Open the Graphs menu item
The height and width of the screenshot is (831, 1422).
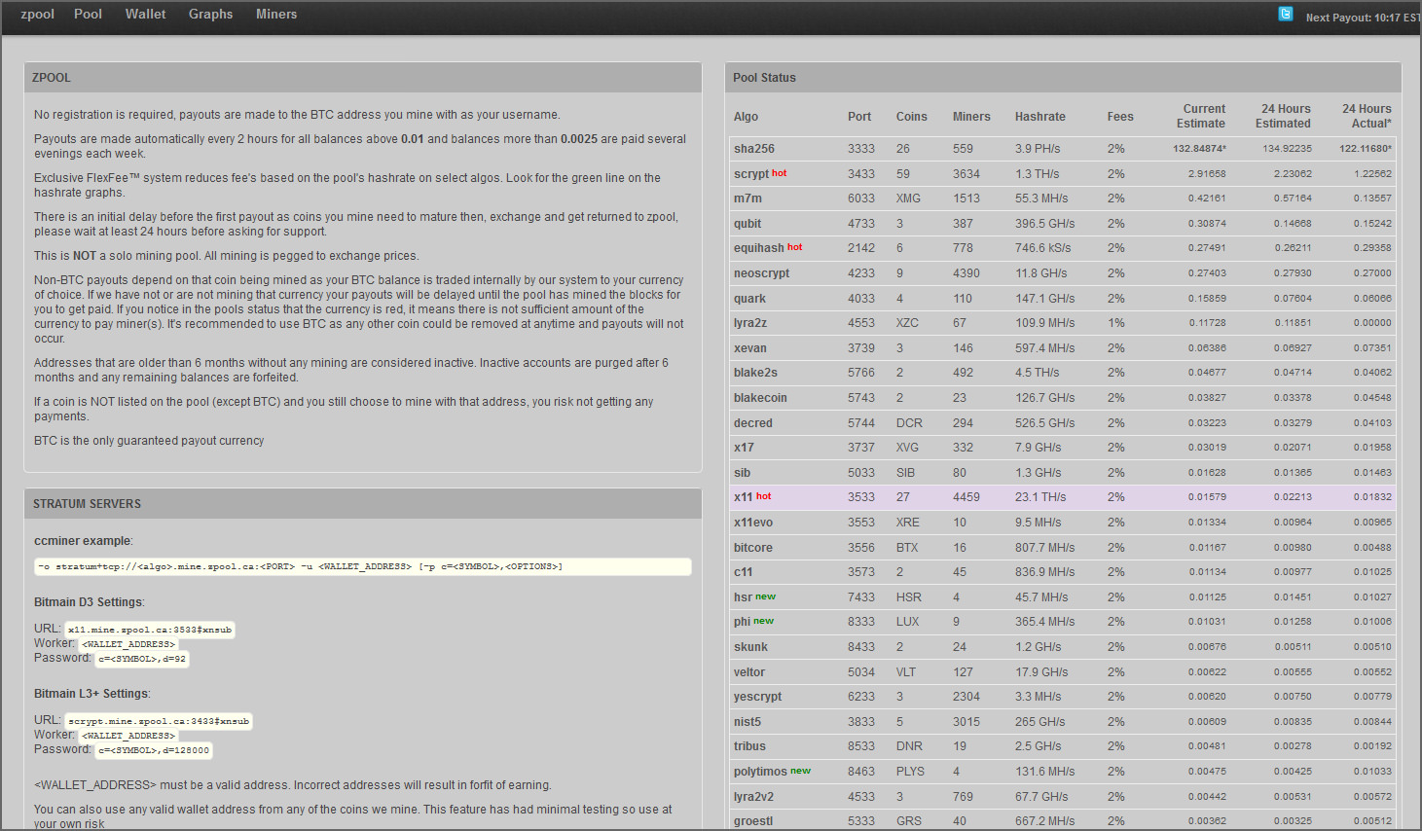pyautogui.click(x=210, y=14)
